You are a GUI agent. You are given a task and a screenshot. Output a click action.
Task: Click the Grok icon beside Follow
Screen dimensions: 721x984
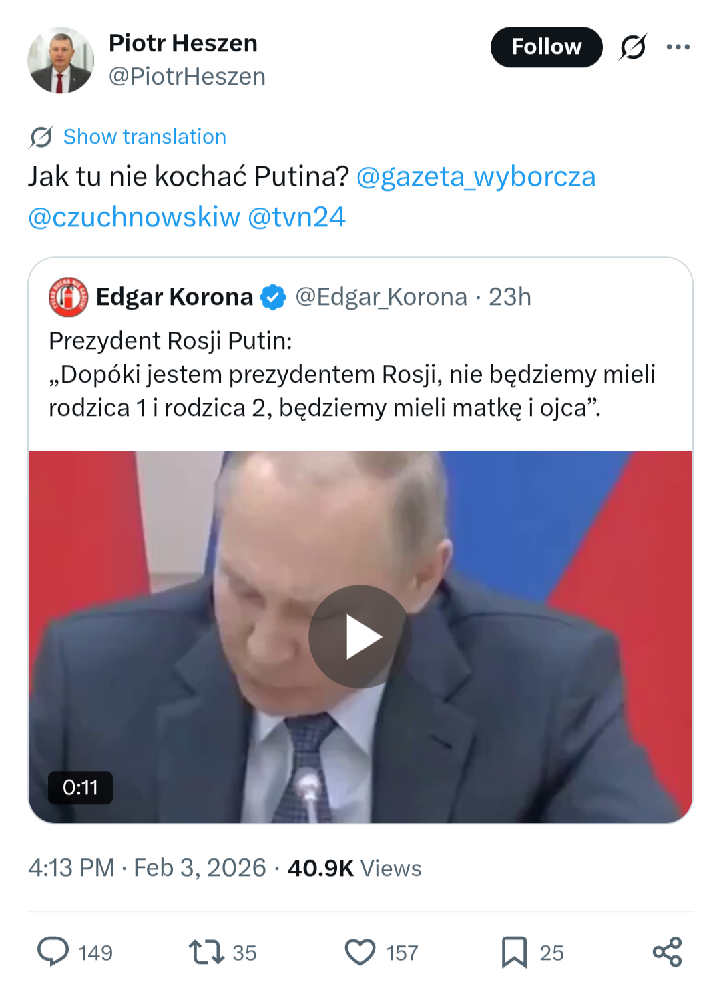tap(632, 47)
